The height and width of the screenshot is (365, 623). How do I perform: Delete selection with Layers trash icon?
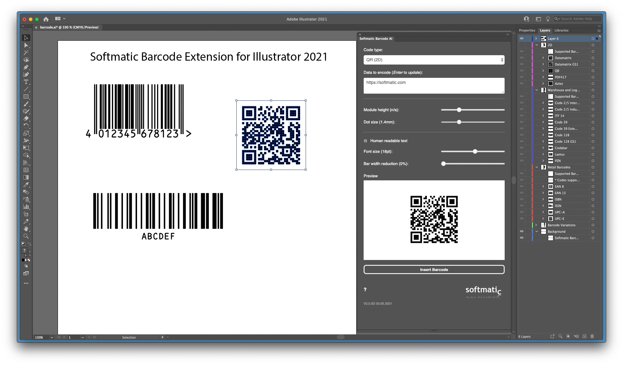tap(592, 337)
